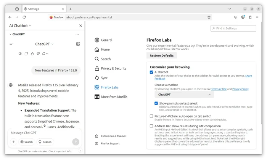The height and width of the screenshot is (160, 267).
Task: Open the list all tabs chevron
Action: point(230,9)
